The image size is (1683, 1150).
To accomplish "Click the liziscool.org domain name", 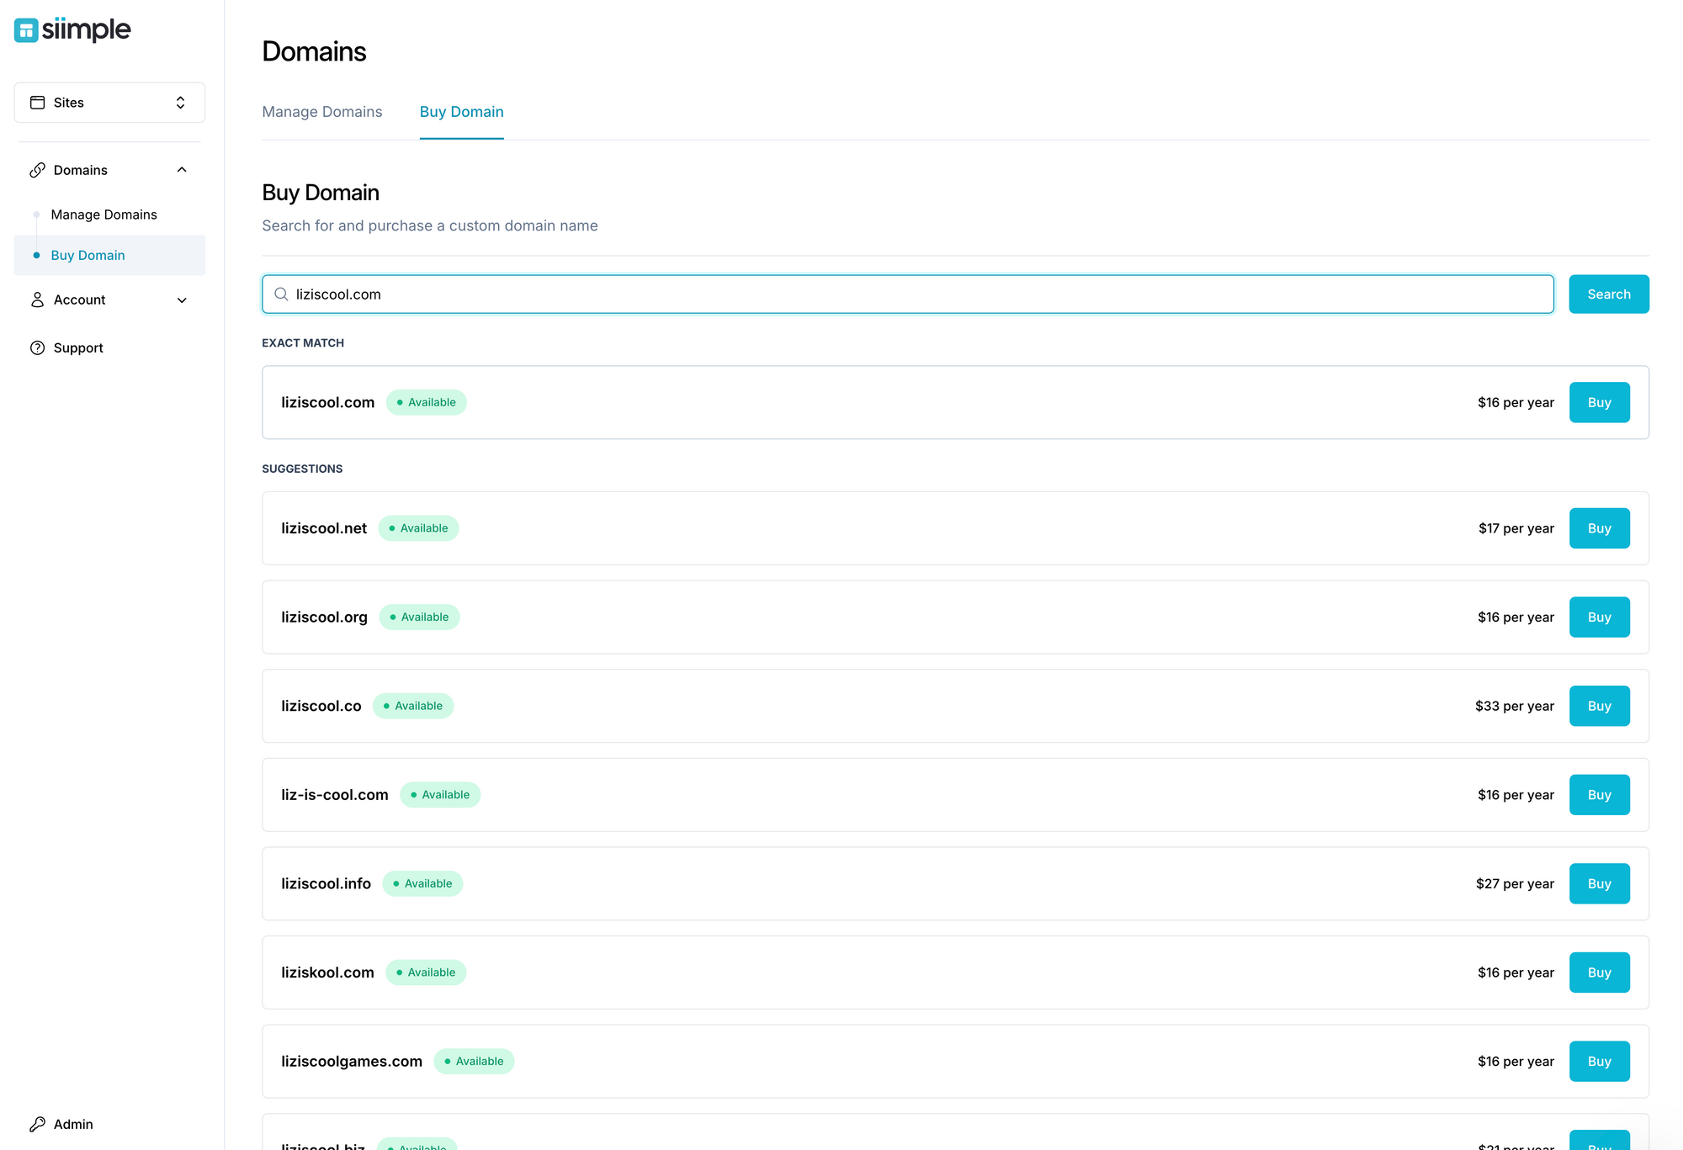I will point(324,617).
